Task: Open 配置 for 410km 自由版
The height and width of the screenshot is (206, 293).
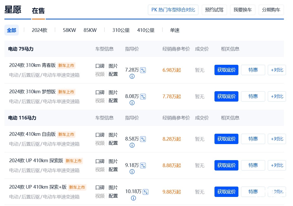Action: [x=113, y=143]
